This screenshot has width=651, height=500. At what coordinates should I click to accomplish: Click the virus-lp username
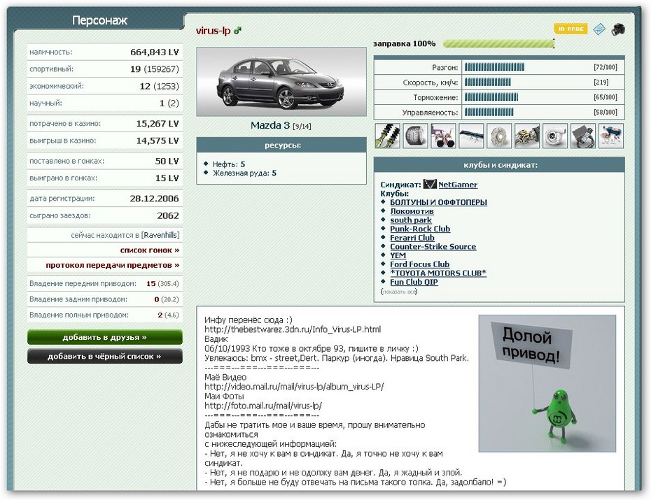213,31
